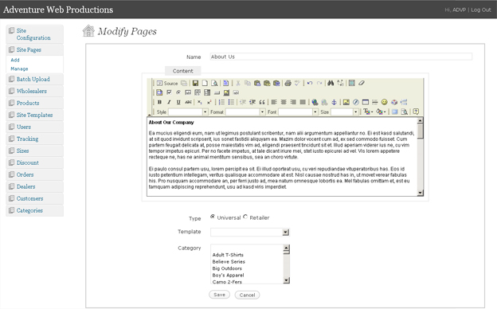The image size is (497, 309).
Task: Insert a checkbox form field
Action: 169,92
